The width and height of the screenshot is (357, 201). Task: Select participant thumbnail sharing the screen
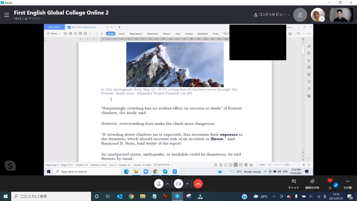(x=317, y=15)
